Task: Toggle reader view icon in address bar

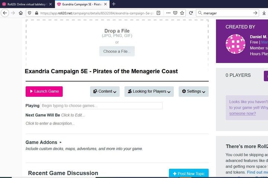Action: [x=159, y=13]
